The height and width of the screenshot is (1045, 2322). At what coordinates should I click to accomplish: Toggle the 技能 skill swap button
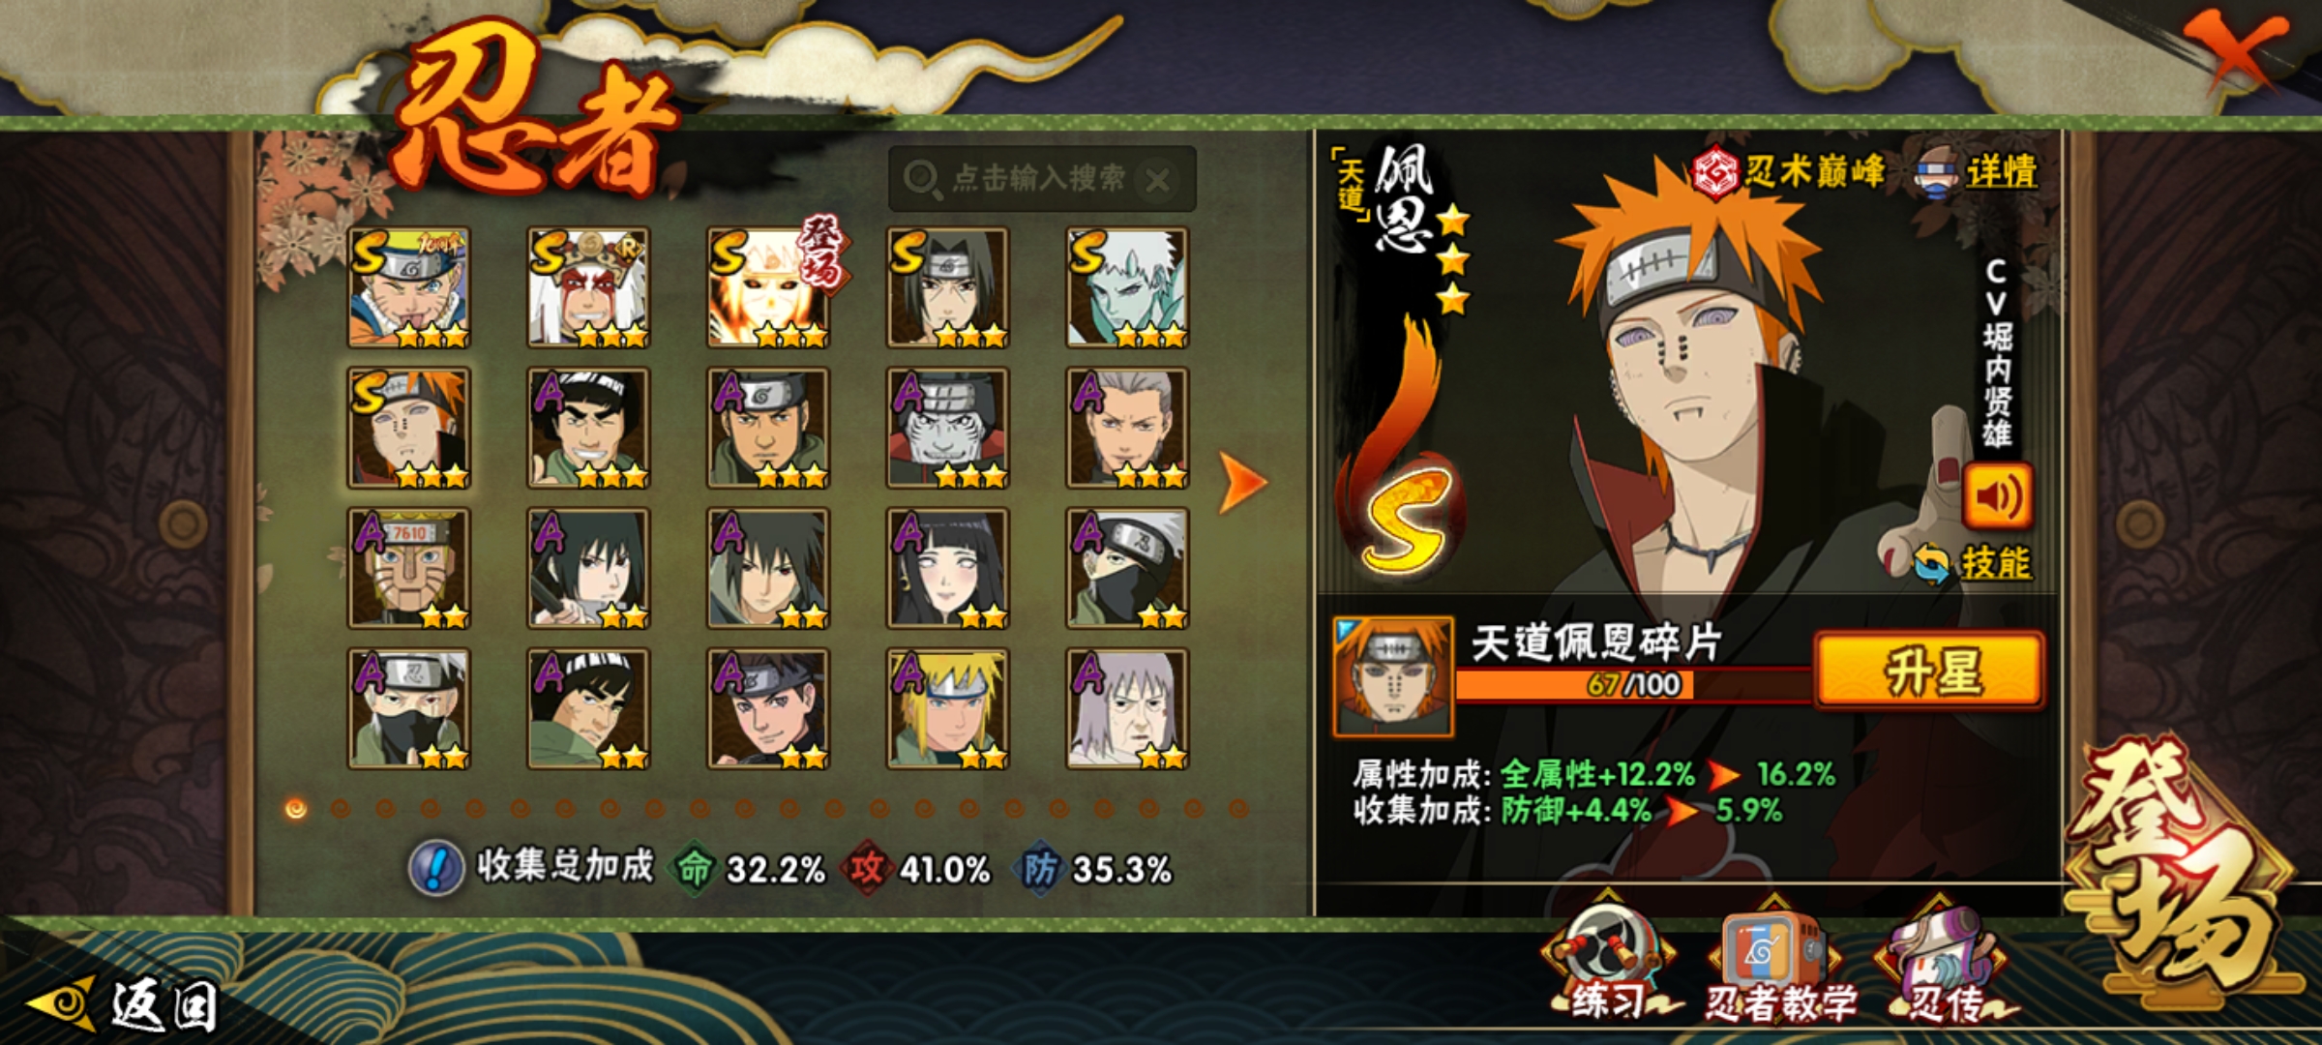[x=1974, y=563]
